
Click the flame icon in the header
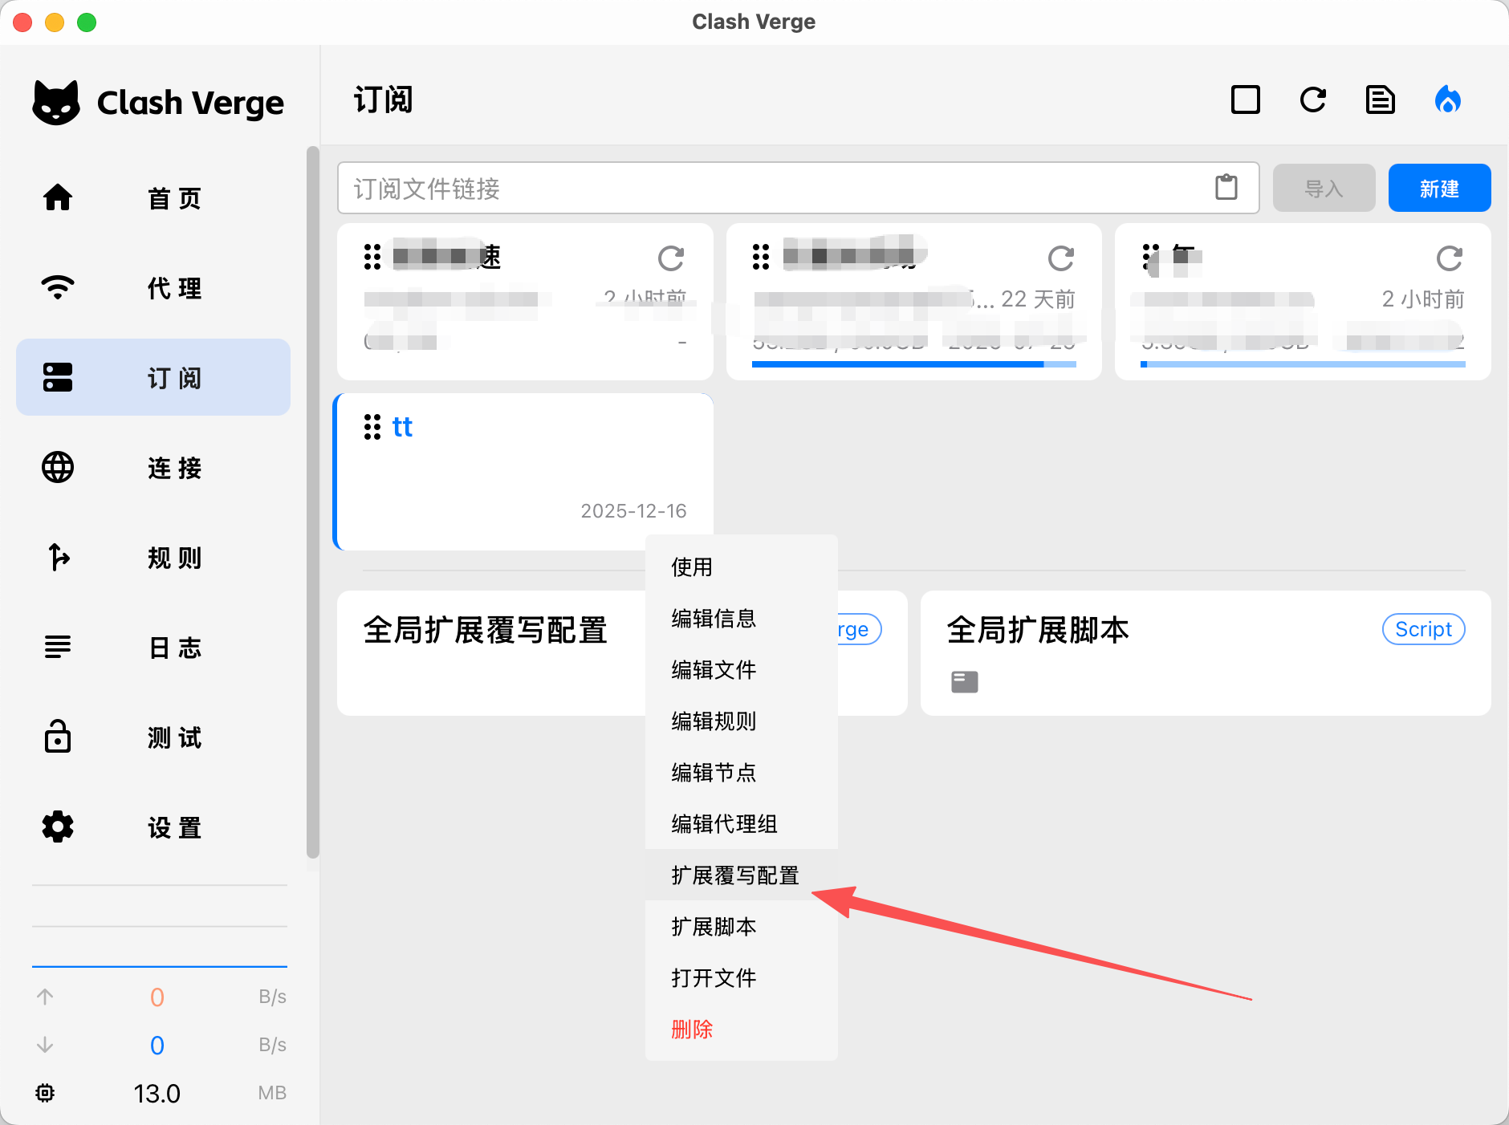[1447, 100]
